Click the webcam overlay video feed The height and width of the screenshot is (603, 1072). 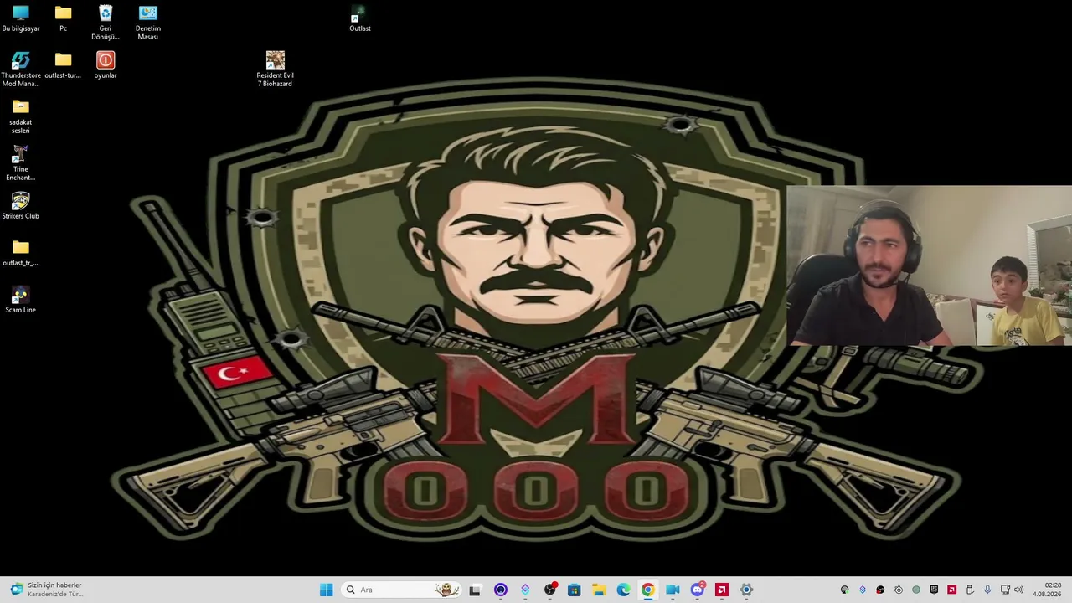(x=930, y=265)
